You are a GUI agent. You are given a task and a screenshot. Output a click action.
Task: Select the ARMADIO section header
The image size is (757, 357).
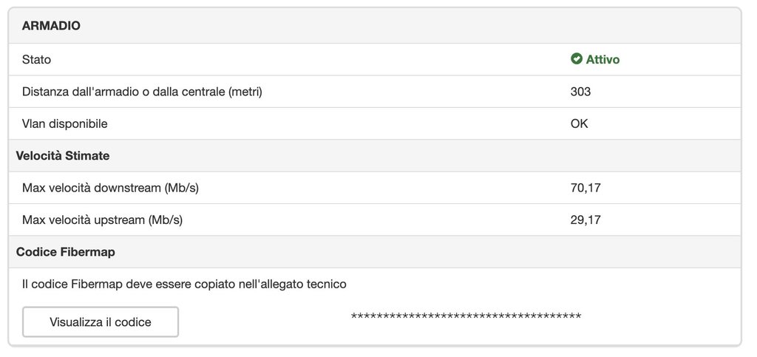[51, 26]
